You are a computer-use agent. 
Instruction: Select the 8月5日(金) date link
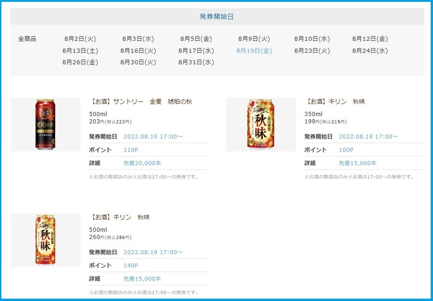(196, 39)
